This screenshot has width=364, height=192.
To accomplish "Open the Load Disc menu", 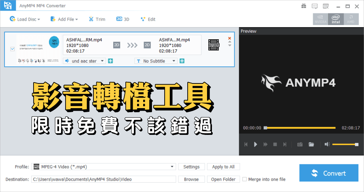I will click(x=25, y=19).
